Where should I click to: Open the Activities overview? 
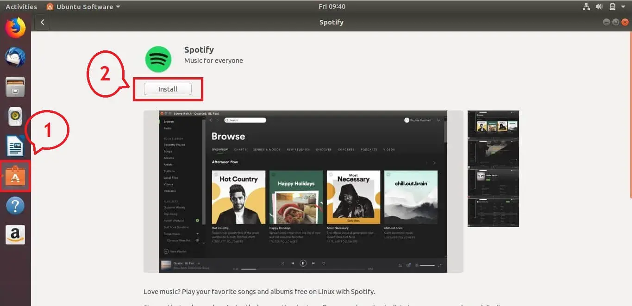(21, 7)
